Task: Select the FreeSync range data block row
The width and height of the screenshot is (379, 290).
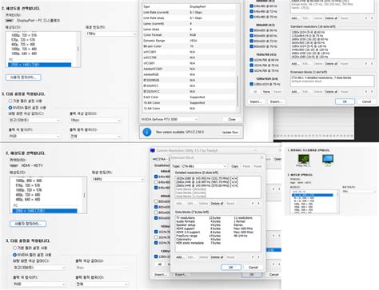Action: (217, 236)
